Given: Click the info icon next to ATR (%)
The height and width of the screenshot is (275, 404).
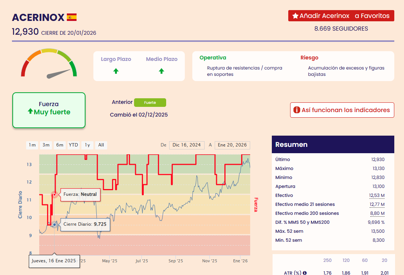Looking at the screenshot, I should coord(305,273).
